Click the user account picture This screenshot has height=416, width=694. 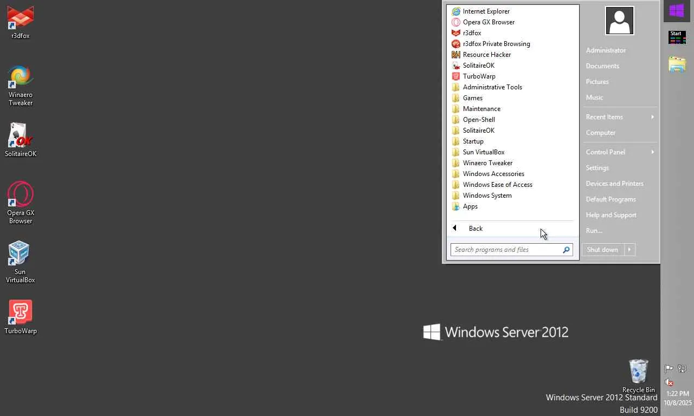620,21
